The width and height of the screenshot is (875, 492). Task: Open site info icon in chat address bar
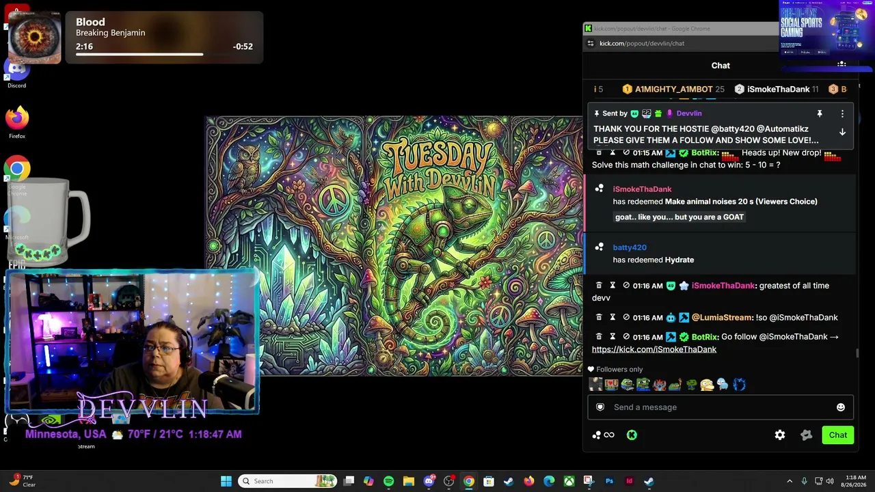click(591, 43)
